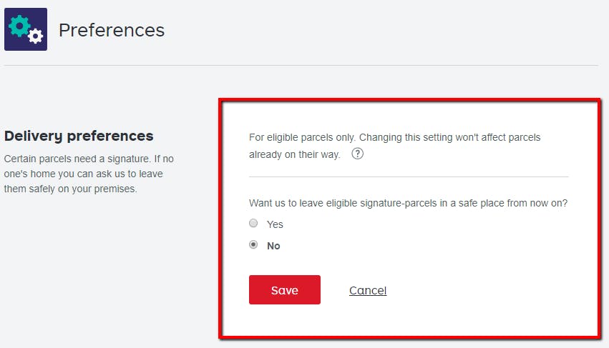Click the small white cog in the logo
609x348 pixels.
point(36,36)
